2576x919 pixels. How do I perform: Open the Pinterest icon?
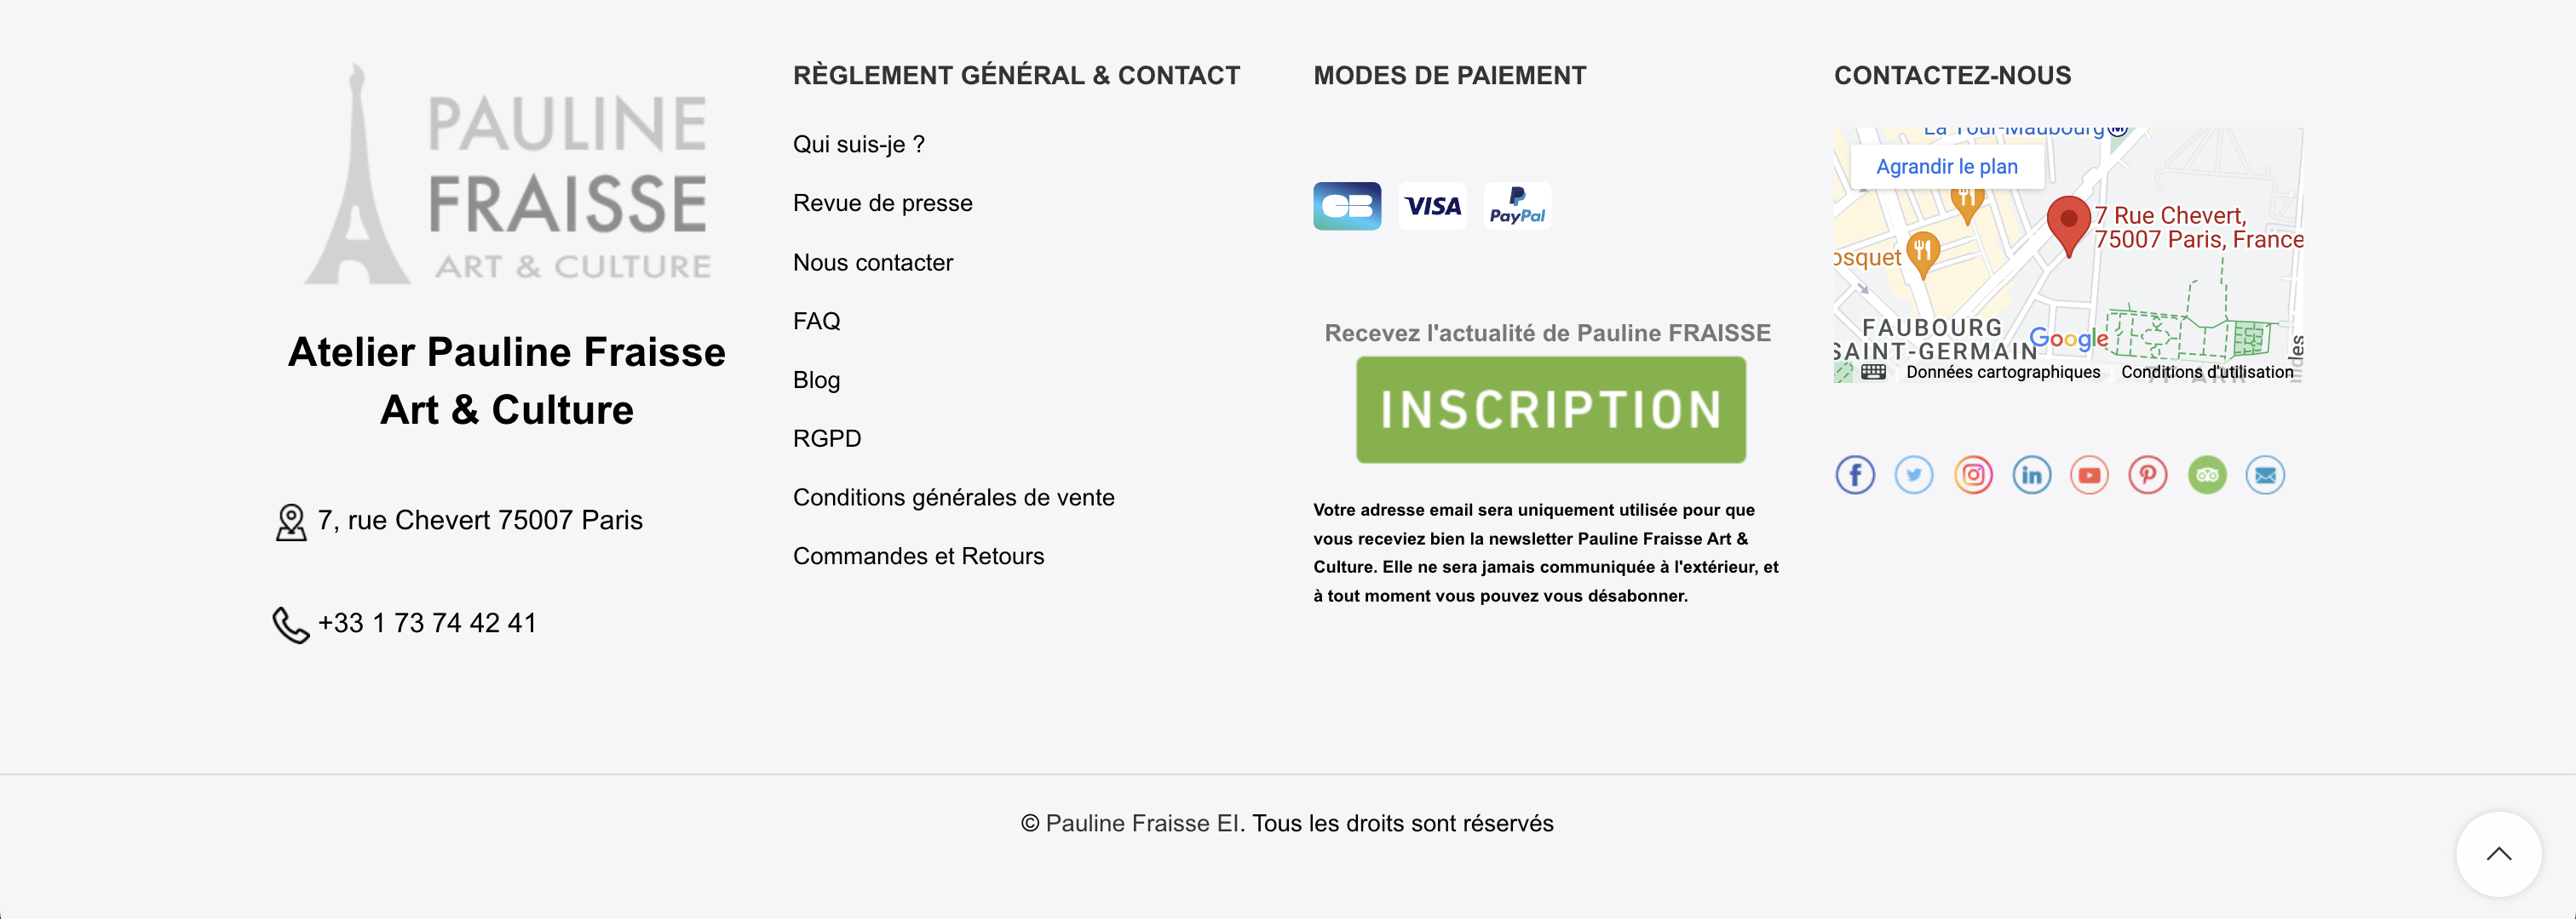coord(2148,475)
